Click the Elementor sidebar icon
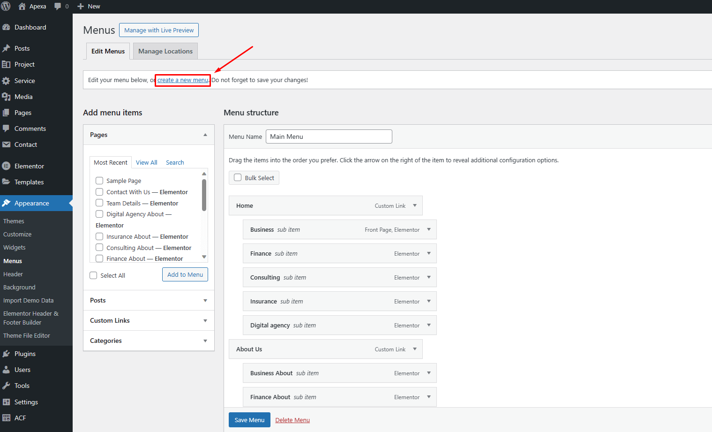Viewport: 712px width, 432px height. [6, 166]
